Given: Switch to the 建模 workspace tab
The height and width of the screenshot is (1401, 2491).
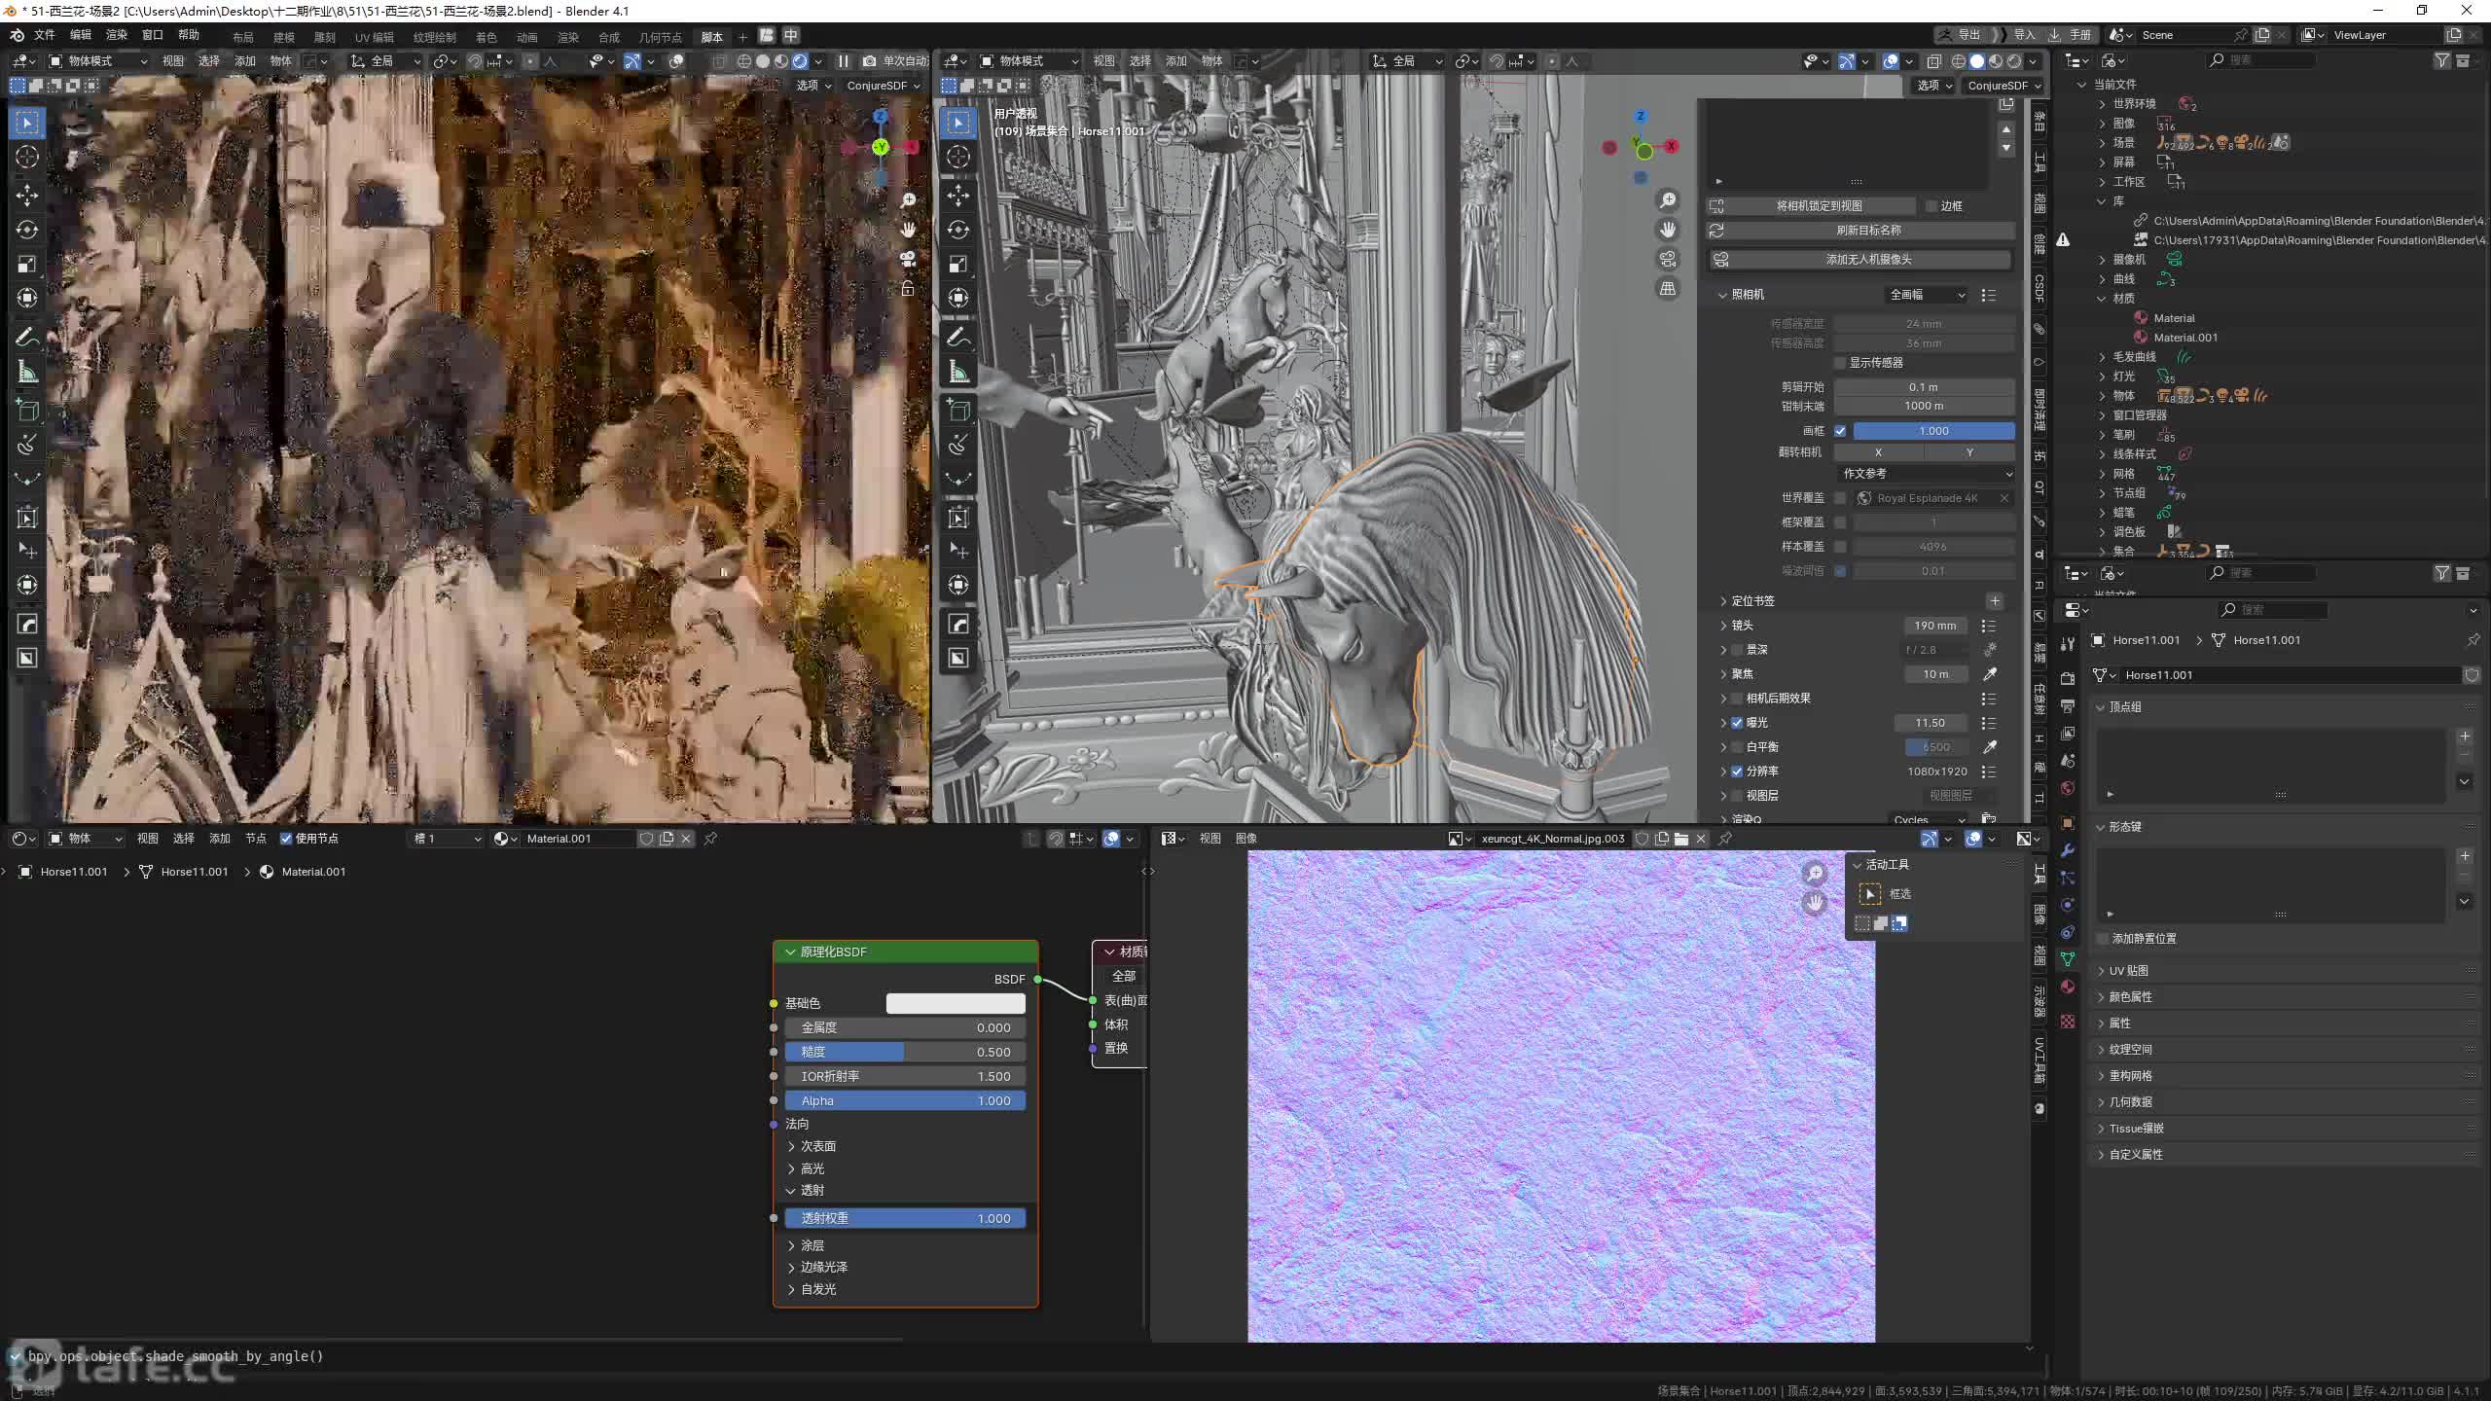Looking at the screenshot, I should pyautogui.click(x=283, y=37).
